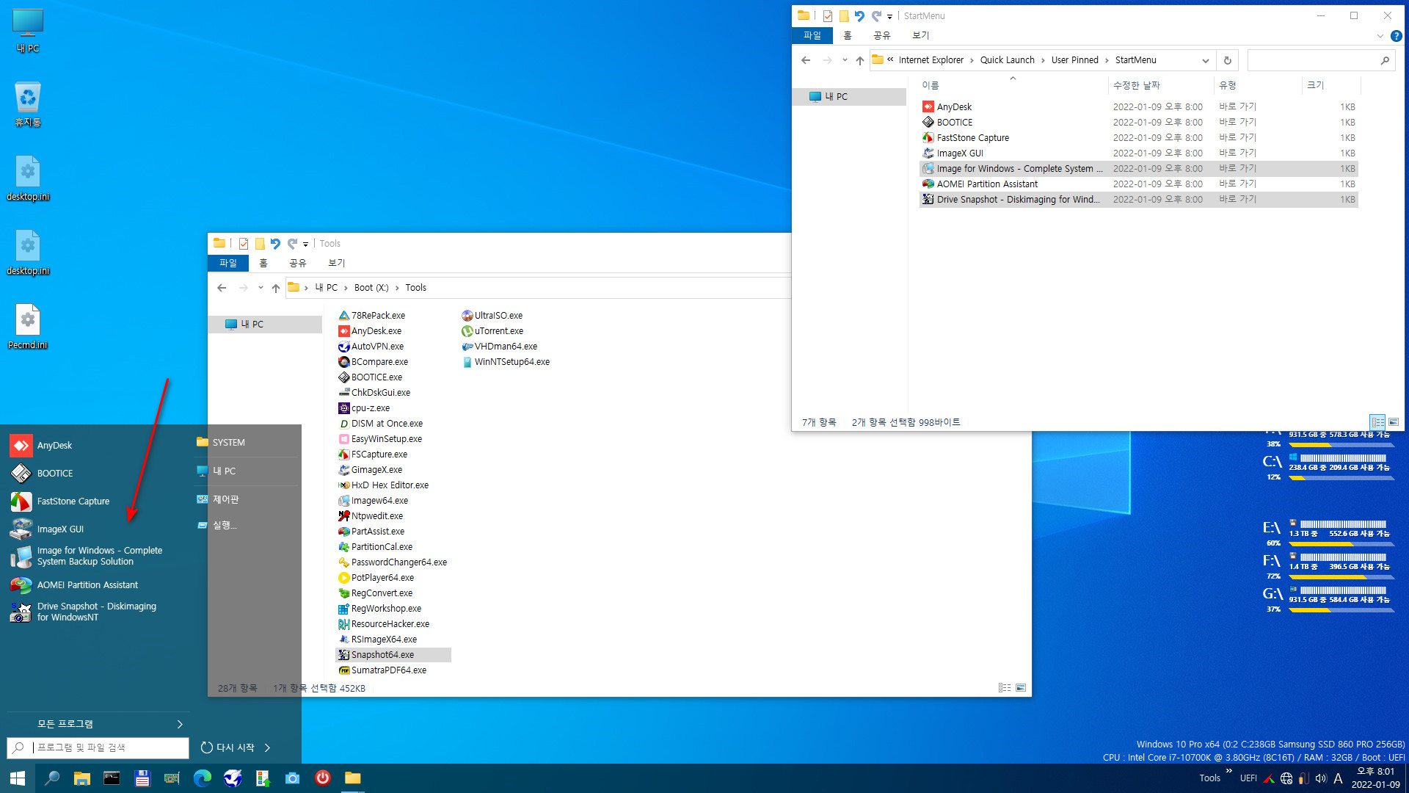
Task: Select WinNTSetup64.exe in Tools window
Action: (506, 362)
